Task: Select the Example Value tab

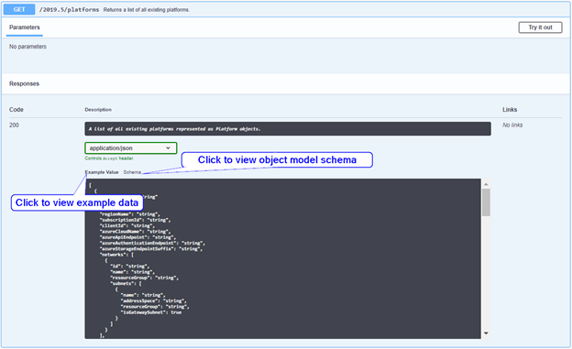Action: point(102,172)
